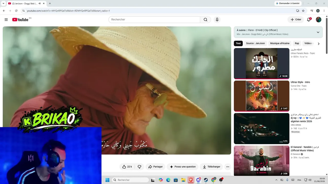Open Windows Start menu
Screen dimensions: 328x184
107,180
